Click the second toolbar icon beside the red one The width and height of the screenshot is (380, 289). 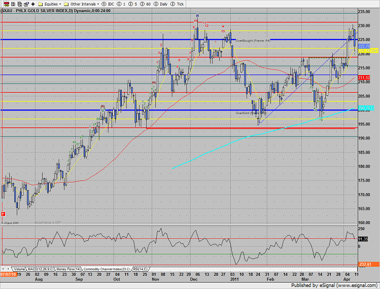(13, 4)
